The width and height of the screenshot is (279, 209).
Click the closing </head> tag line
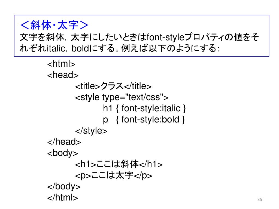pyautogui.click(x=64, y=142)
